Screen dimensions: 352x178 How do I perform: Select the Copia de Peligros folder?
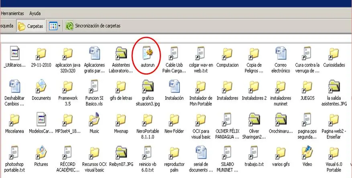254,54
